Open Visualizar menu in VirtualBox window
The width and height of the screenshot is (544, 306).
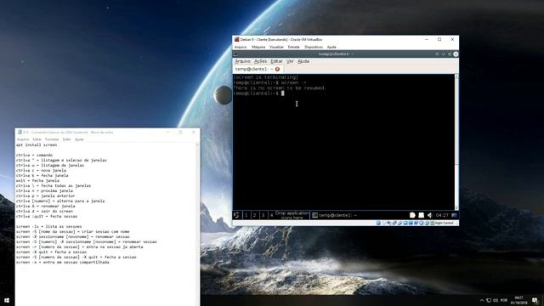coord(276,47)
